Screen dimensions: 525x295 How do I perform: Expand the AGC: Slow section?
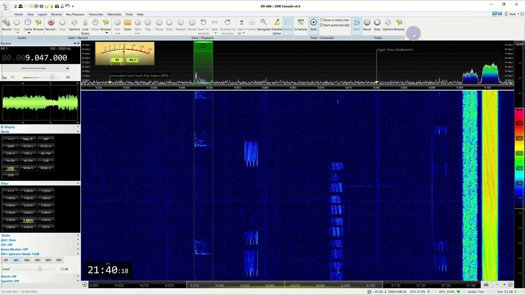(78, 240)
